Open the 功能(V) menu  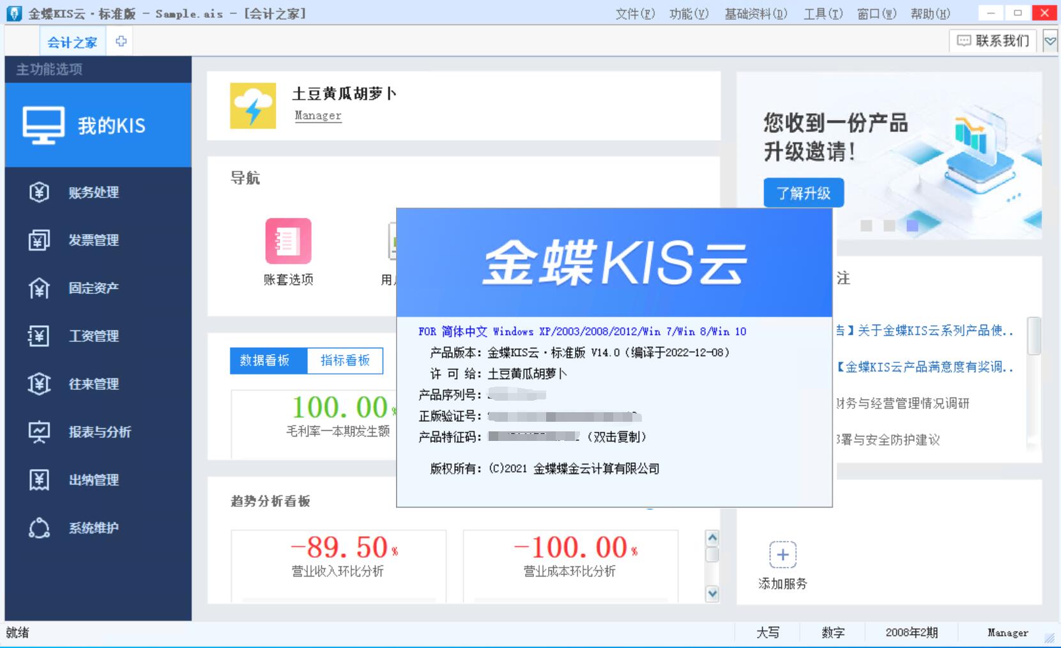(x=689, y=13)
